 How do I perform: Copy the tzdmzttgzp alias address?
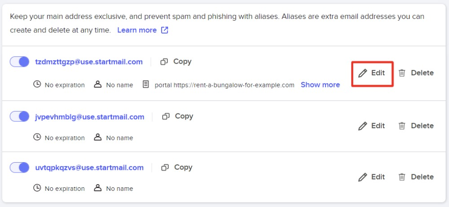point(176,62)
